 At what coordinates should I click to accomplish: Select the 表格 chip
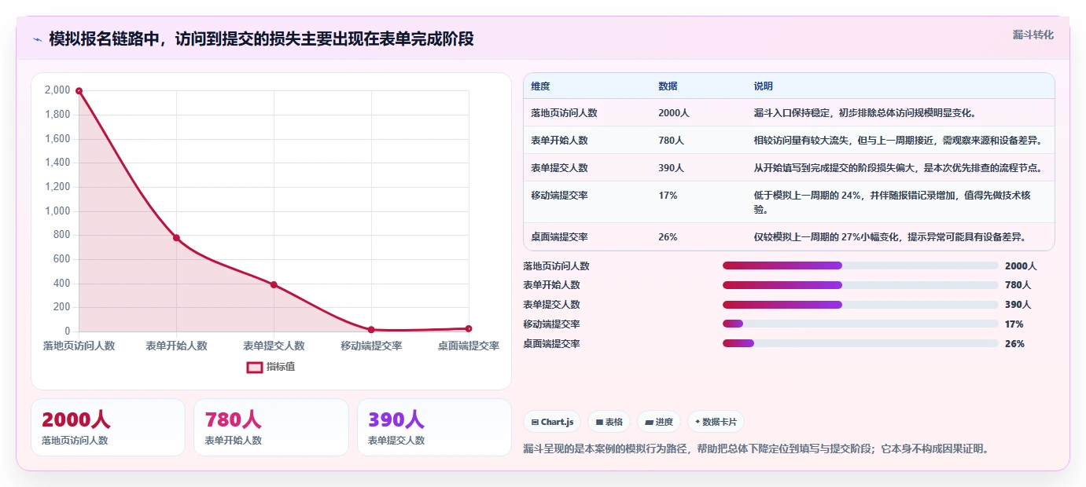click(x=609, y=422)
